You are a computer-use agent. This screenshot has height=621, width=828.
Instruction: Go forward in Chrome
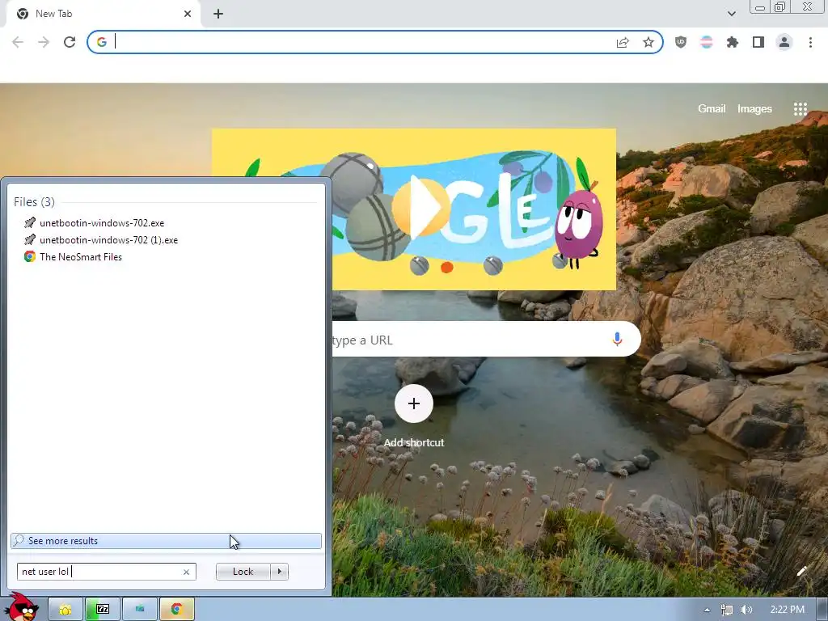pos(44,42)
